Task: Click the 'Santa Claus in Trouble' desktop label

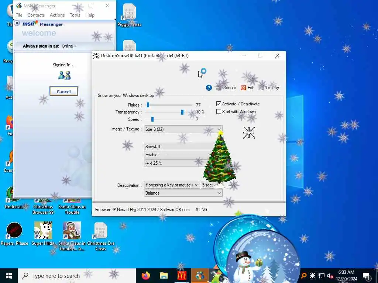Action: [x=72, y=209]
